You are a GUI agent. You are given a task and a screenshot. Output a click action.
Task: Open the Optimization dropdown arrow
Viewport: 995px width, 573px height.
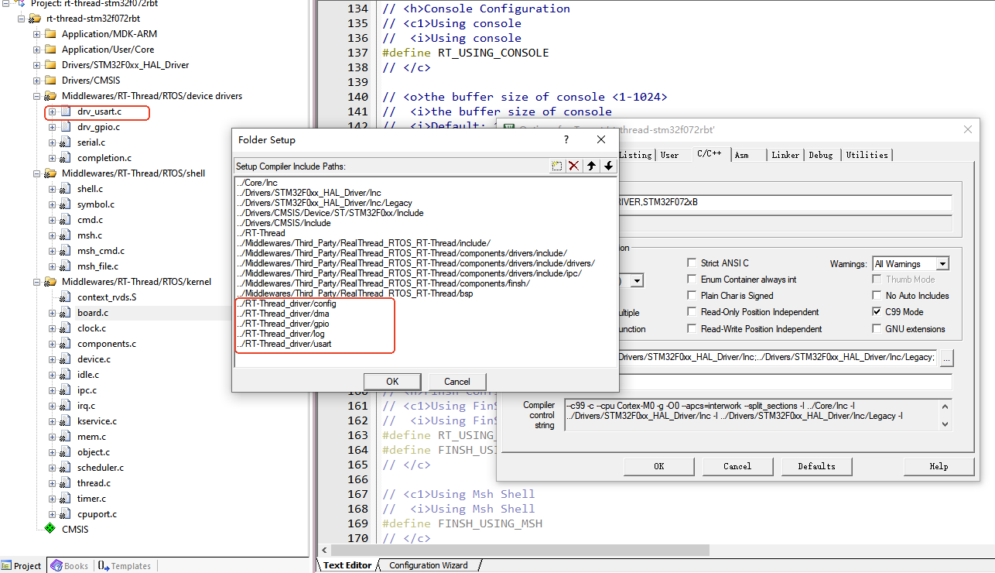click(637, 280)
